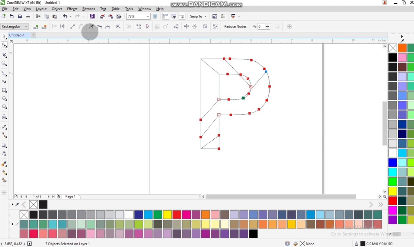Click the horizontal scrollbar thumb
The width and height of the screenshot is (414, 247).
[x=280, y=197]
